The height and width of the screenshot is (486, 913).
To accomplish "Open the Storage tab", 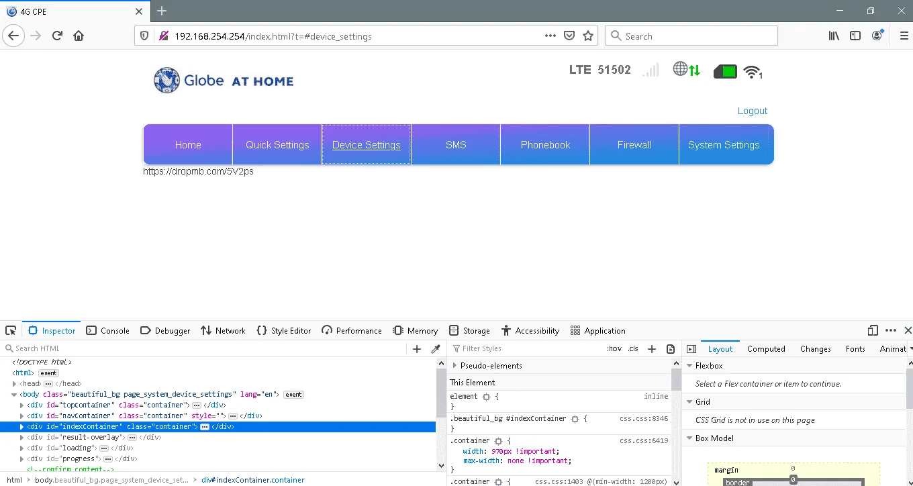I will pyautogui.click(x=469, y=330).
